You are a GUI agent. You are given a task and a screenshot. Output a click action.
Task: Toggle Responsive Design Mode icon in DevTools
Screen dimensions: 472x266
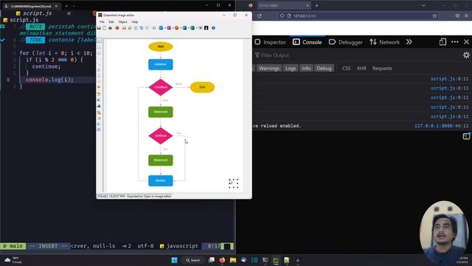tap(442, 42)
